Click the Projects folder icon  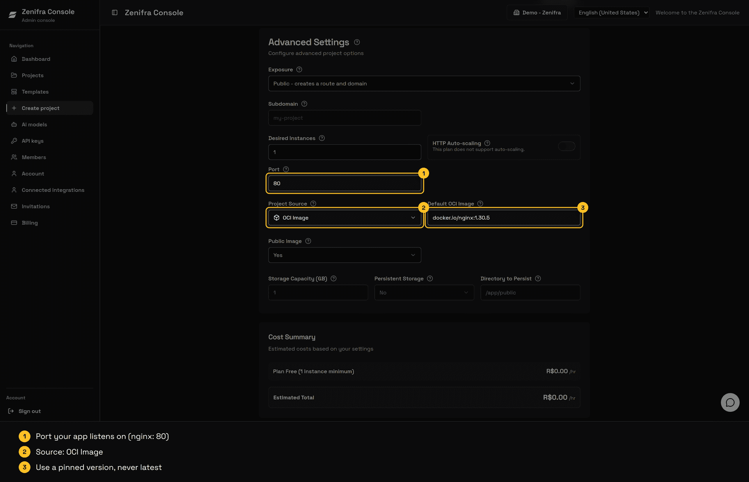14,75
